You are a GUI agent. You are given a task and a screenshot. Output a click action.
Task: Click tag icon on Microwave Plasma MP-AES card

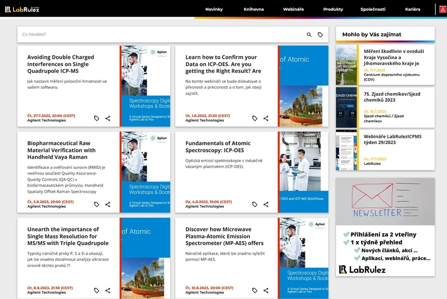tap(255, 290)
